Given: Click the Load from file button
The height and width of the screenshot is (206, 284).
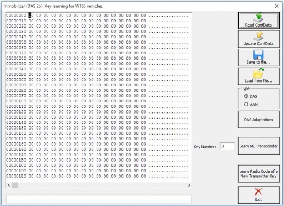Looking at the screenshot, I should (258, 76).
